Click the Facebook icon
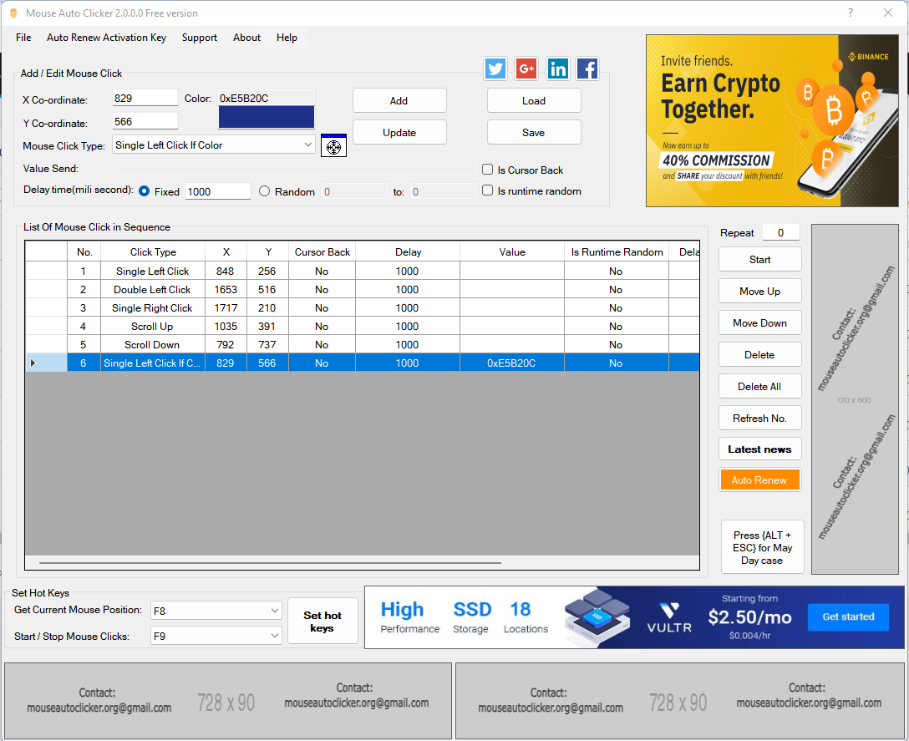 [587, 69]
